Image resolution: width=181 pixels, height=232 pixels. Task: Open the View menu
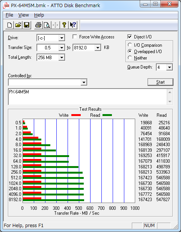point(23,15)
